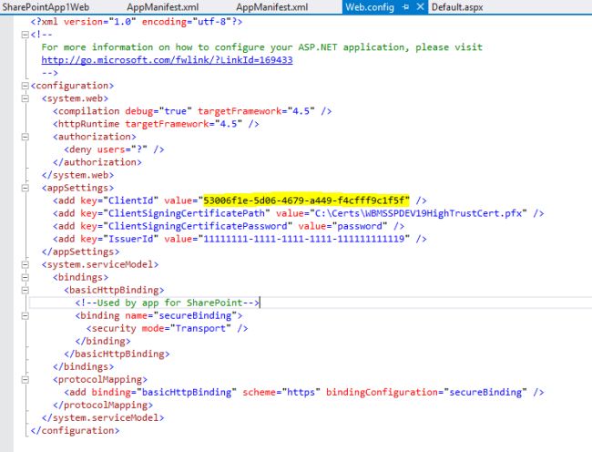
Task: Click the IssuerId value 11111111-1111-1111-1111-111111111119
Action: coord(304,239)
